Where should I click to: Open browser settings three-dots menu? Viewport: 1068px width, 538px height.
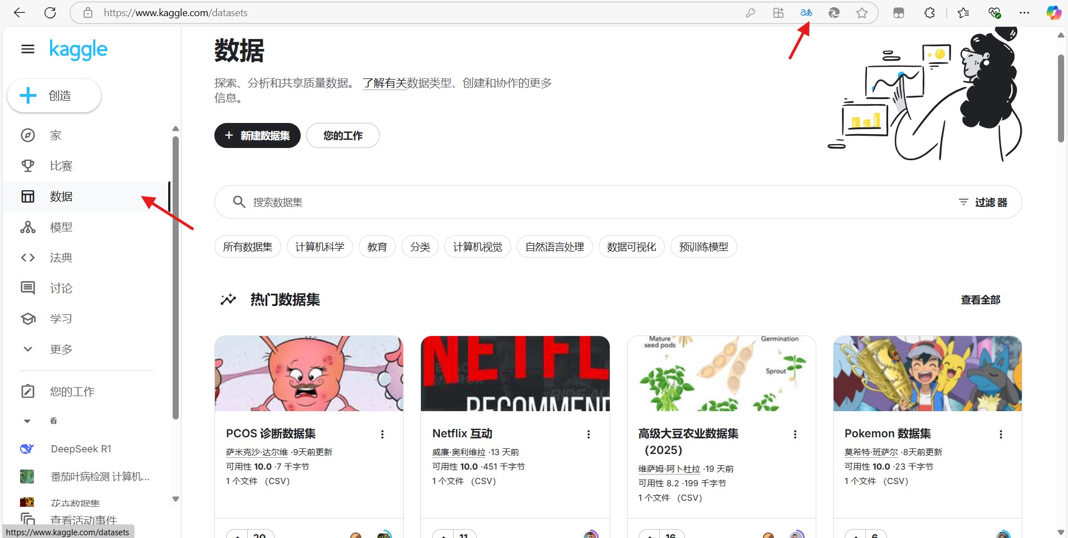pyautogui.click(x=1024, y=13)
